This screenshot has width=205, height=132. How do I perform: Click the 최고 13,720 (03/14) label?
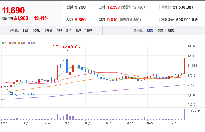click(x=67, y=47)
